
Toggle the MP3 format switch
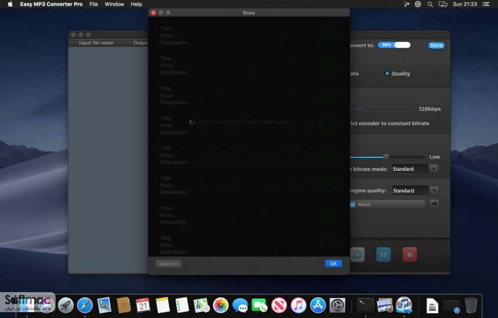click(x=394, y=45)
